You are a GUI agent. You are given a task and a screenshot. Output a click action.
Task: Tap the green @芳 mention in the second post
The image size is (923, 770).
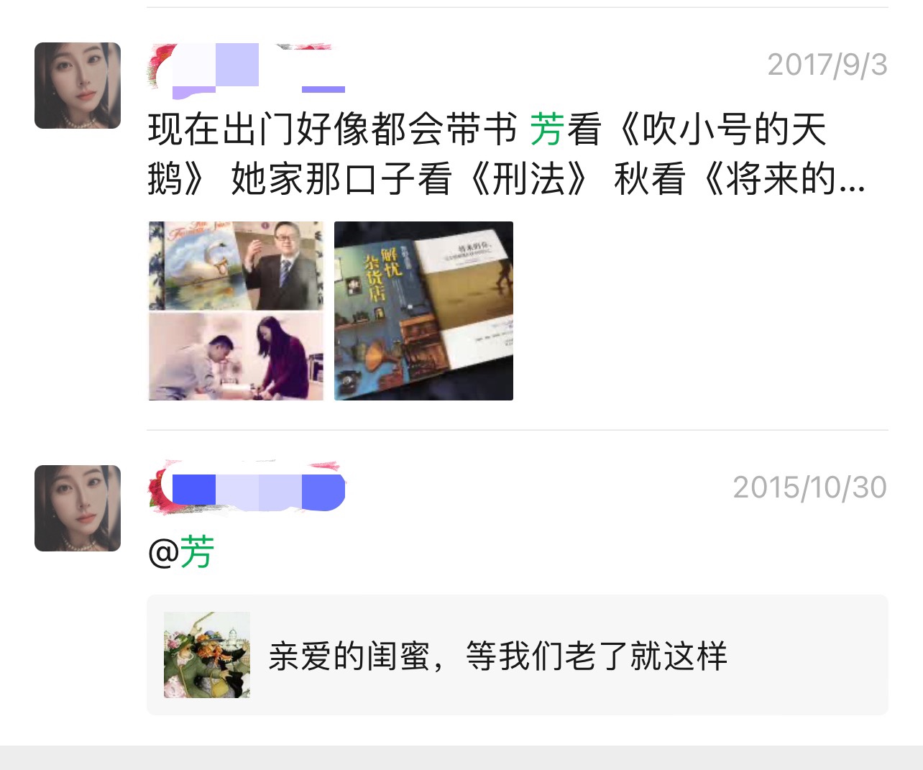(181, 552)
